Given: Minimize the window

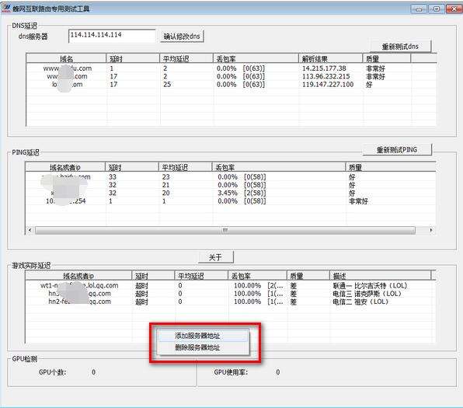Looking at the screenshot, I should pyautogui.click(x=419, y=9).
